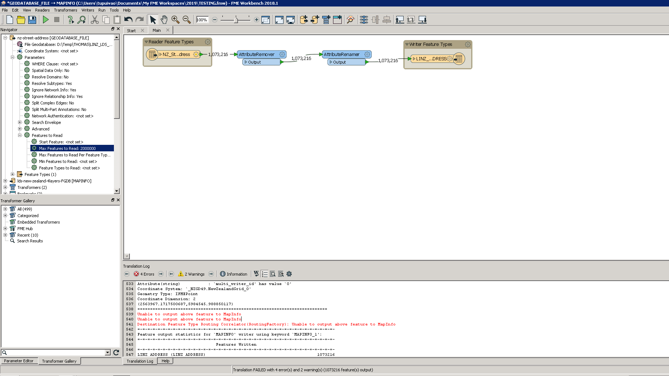Toggle line numbers in the Translation Log

click(264, 274)
